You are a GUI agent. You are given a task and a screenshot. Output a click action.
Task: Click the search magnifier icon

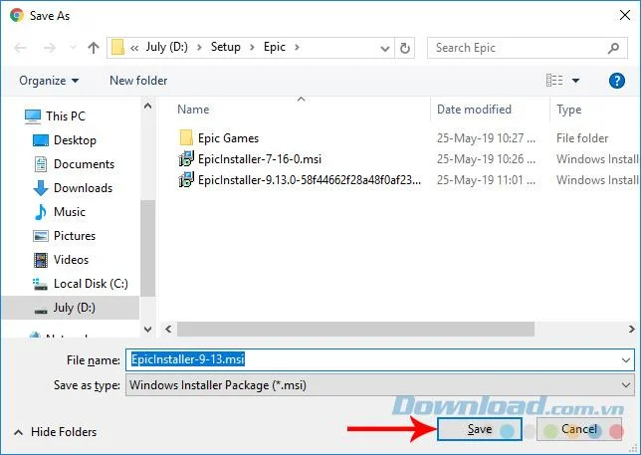(x=613, y=48)
